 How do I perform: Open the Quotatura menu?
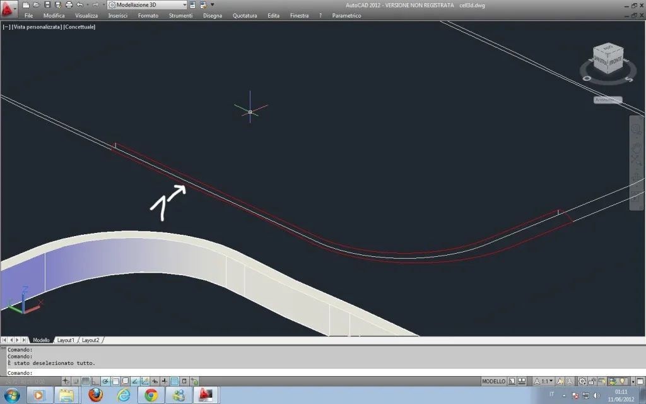pyautogui.click(x=245, y=16)
